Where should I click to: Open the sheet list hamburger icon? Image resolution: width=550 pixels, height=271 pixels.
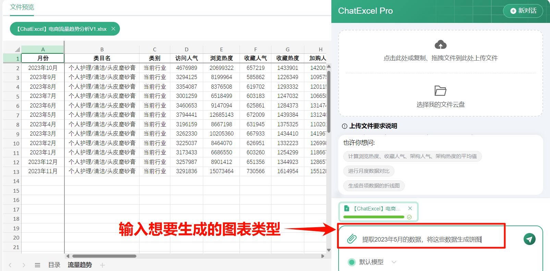[x=38, y=265]
